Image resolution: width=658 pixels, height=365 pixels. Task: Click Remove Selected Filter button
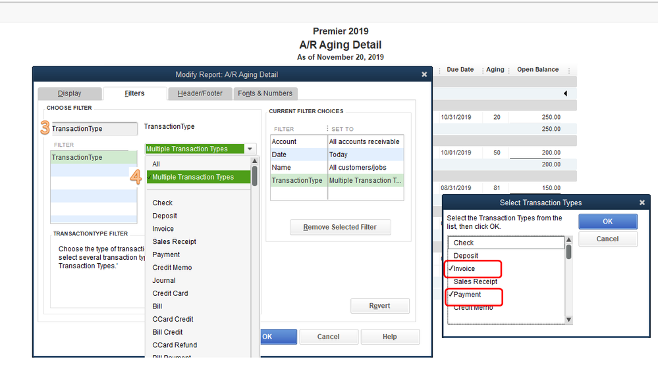tap(340, 227)
